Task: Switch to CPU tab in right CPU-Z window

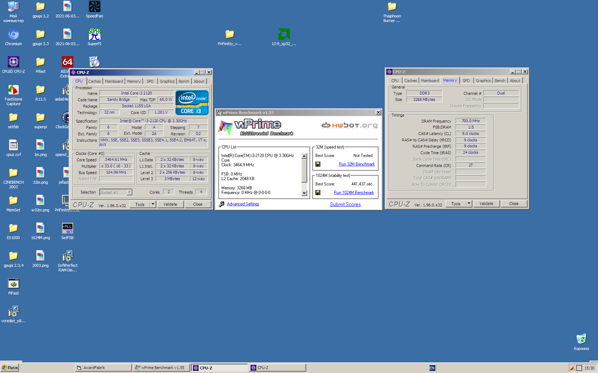Action: coord(395,81)
